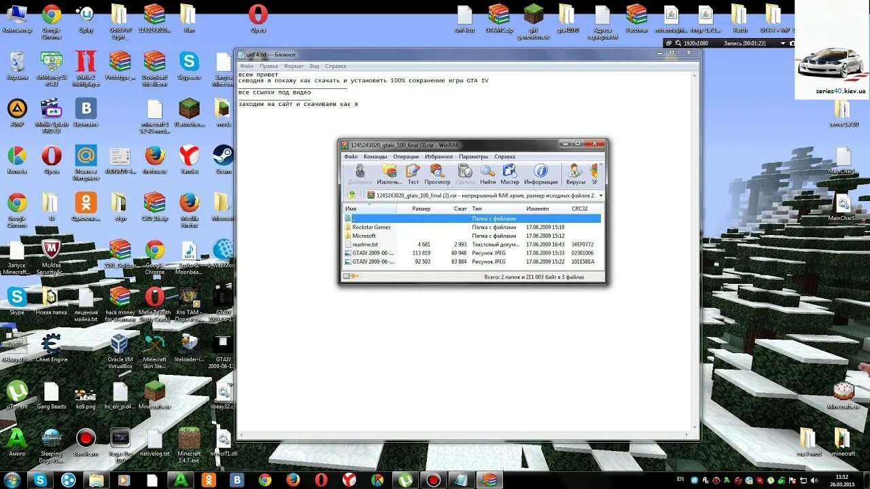Click the SFX toolbar icon in WinRAR
The width and height of the screenshot is (870, 489).
594,174
